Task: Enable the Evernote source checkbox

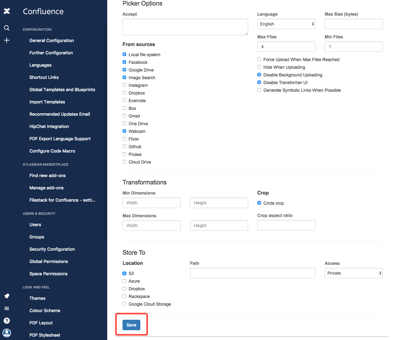Action: tap(124, 100)
